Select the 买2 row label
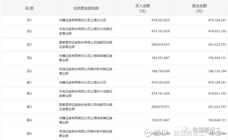Image resolution: width=228 pixels, height=140 pixels. click(29, 31)
